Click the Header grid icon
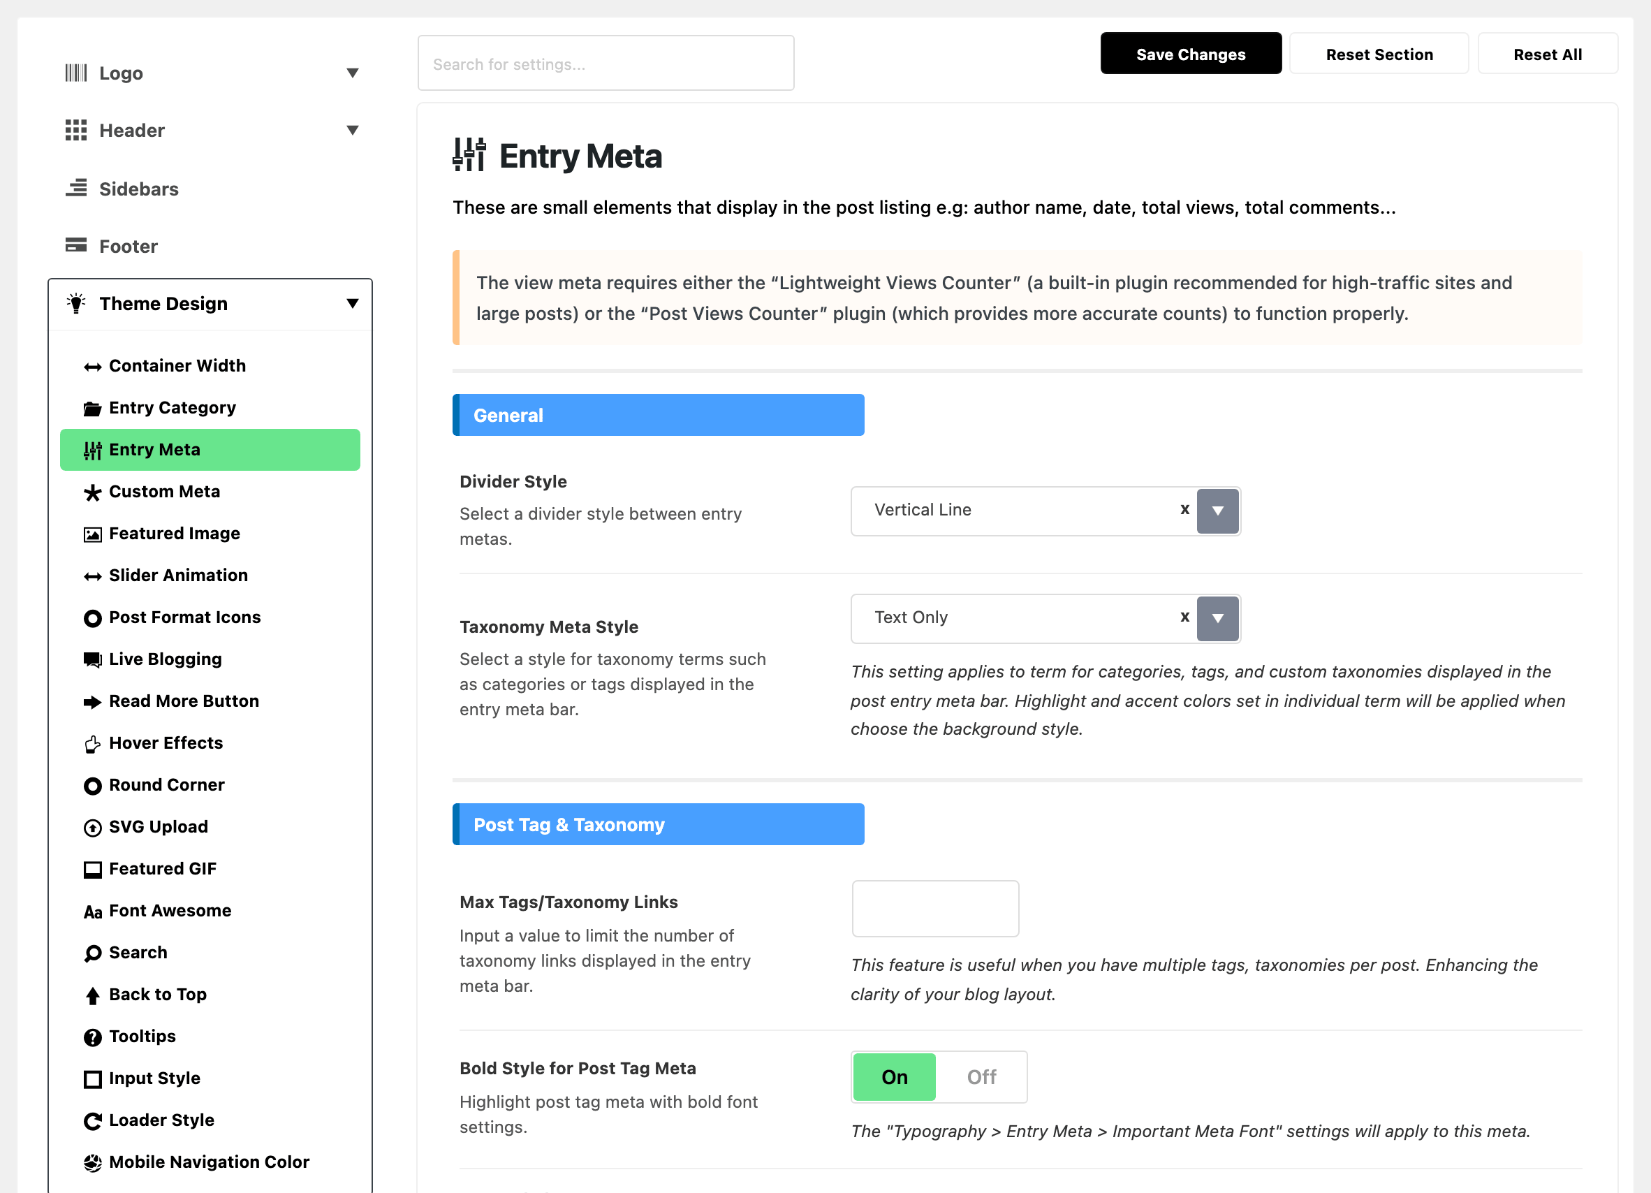The height and width of the screenshot is (1193, 1651). (x=75, y=131)
